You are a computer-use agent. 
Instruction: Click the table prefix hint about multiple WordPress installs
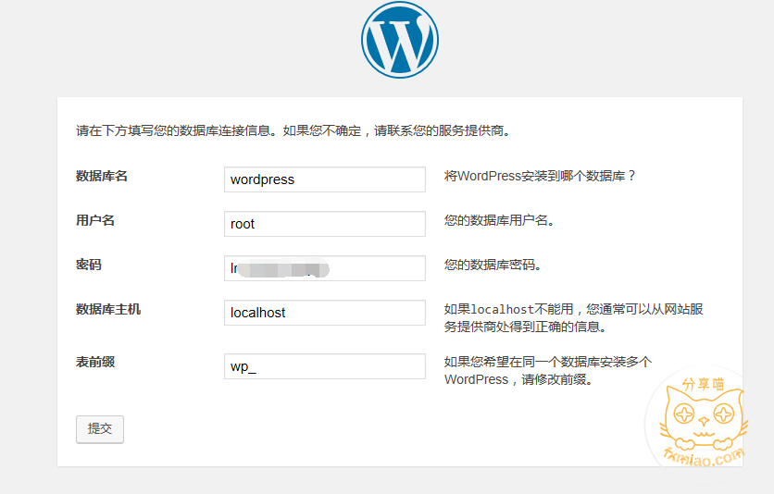point(548,371)
